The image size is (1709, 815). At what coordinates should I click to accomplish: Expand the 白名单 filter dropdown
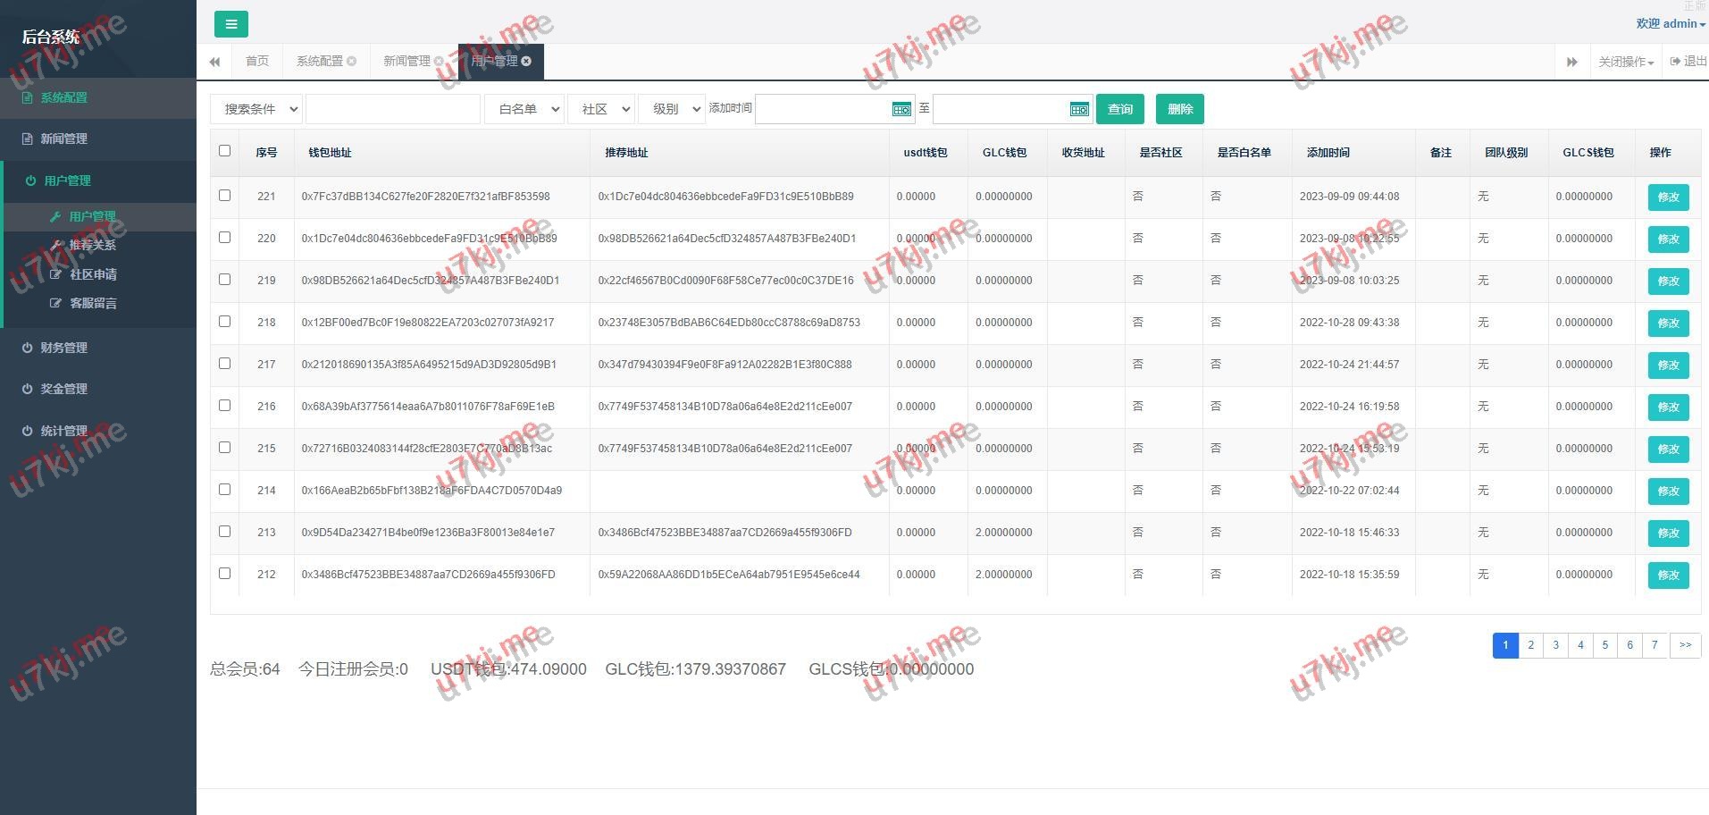(x=524, y=109)
